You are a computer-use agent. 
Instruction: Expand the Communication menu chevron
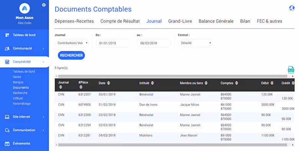(43, 130)
